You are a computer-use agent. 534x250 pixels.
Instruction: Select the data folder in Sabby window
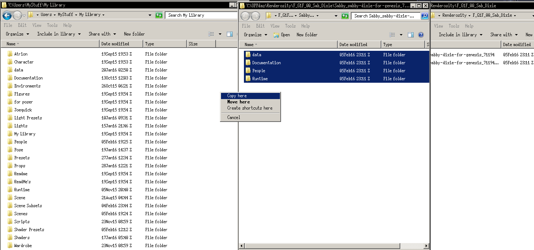pyautogui.click(x=337, y=55)
